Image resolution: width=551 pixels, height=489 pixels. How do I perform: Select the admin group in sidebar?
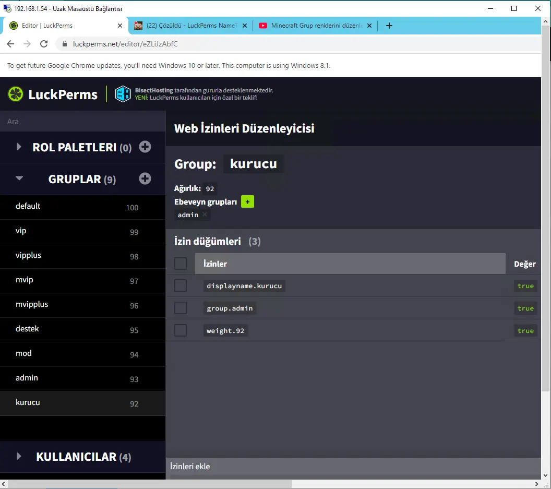pyautogui.click(x=82, y=379)
